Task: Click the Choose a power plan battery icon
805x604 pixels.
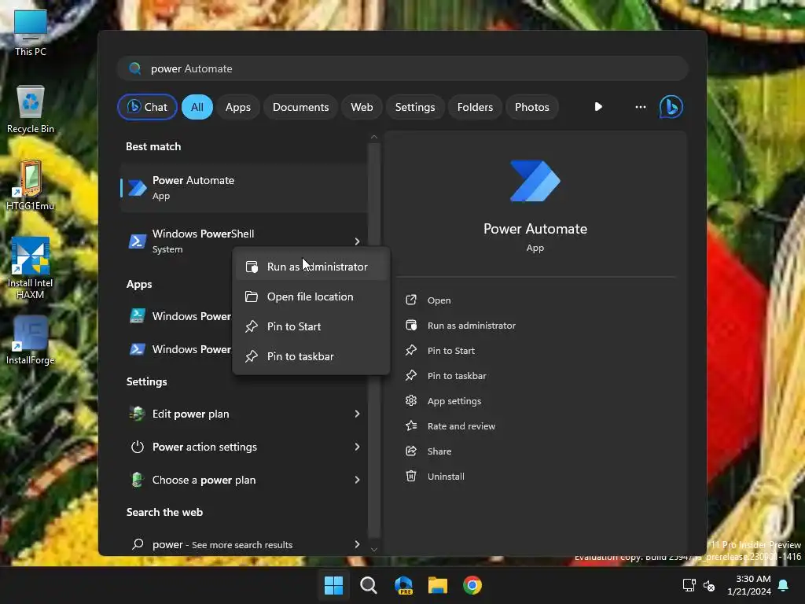Action: pos(137,480)
